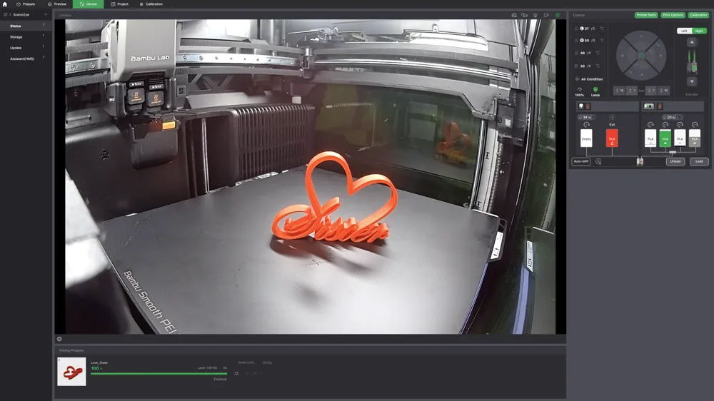
Task: Jog the print head in +X direction
Action: 660,56
